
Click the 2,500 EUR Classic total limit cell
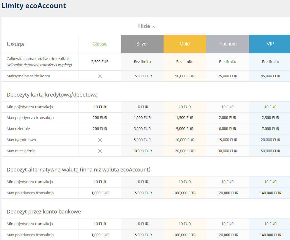pos(100,62)
